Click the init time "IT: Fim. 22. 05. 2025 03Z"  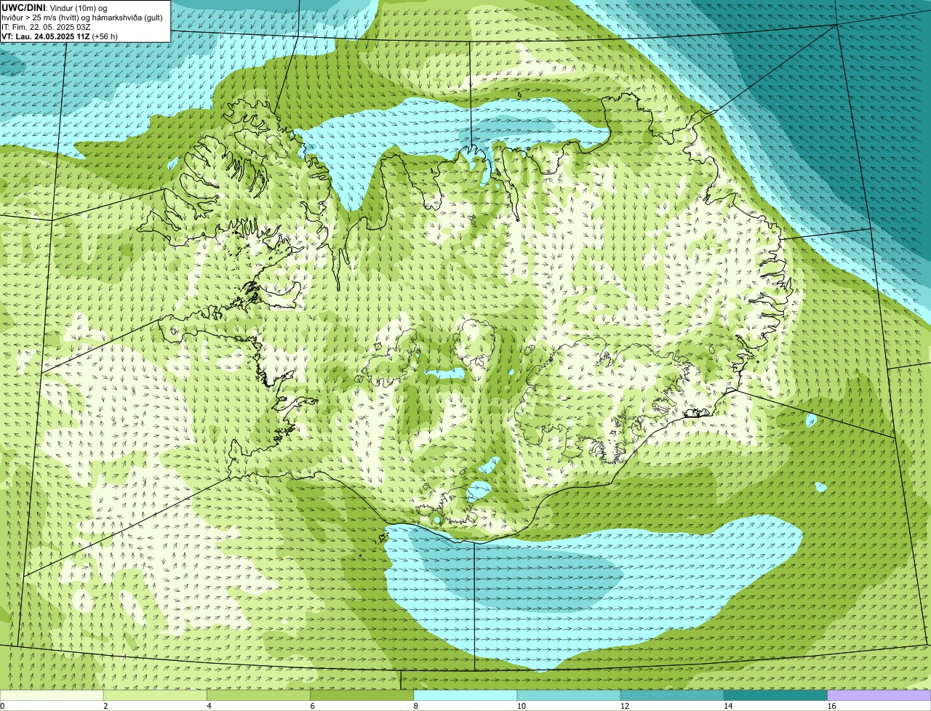pos(46,27)
